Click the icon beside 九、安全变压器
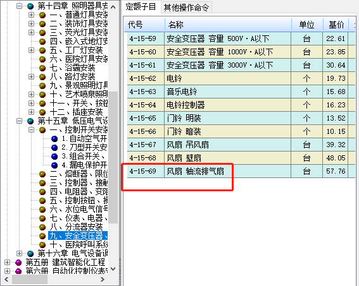This screenshot has width=359, height=286. (x=42, y=235)
